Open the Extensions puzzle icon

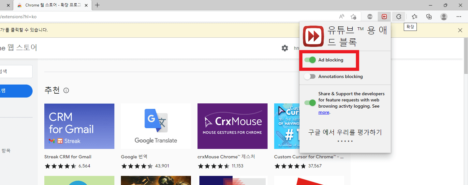[x=399, y=17]
